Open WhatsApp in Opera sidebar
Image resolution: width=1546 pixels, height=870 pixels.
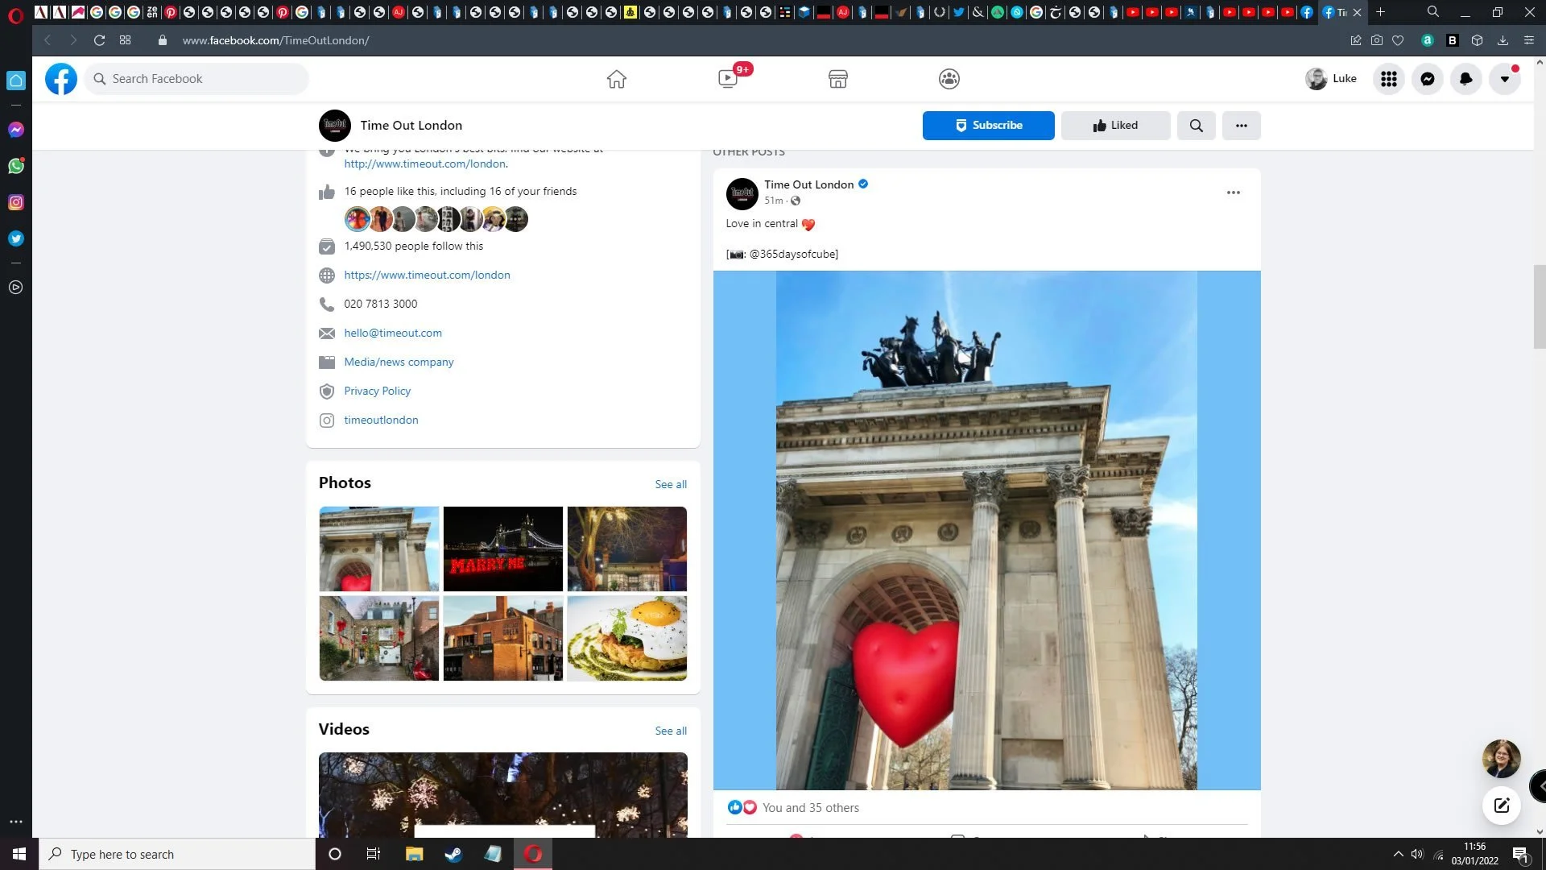(16, 166)
